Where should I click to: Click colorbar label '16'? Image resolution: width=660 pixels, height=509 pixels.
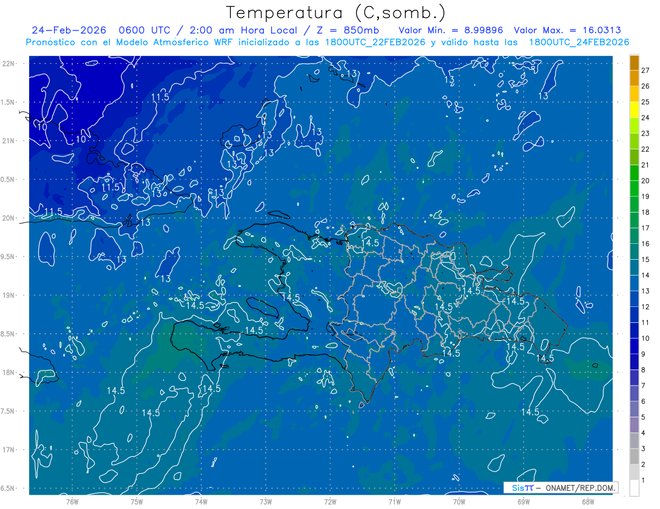click(645, 244)
